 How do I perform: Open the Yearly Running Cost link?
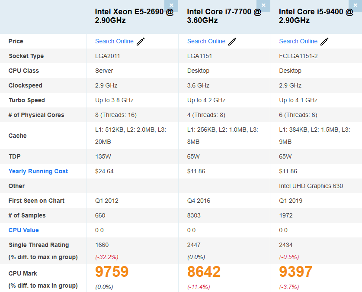(38, 171)
